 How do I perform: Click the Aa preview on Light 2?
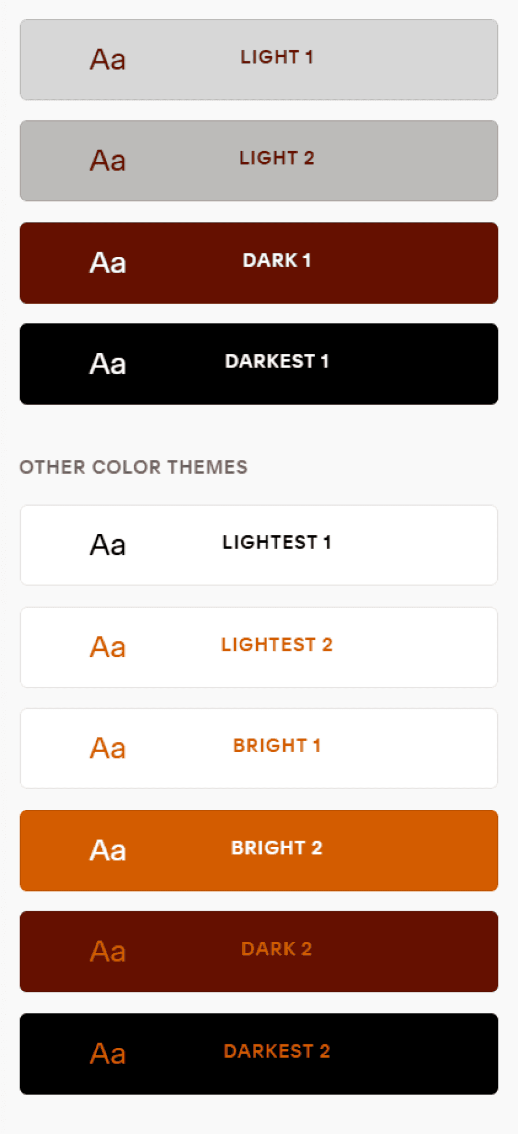click(x=108, y=161)
